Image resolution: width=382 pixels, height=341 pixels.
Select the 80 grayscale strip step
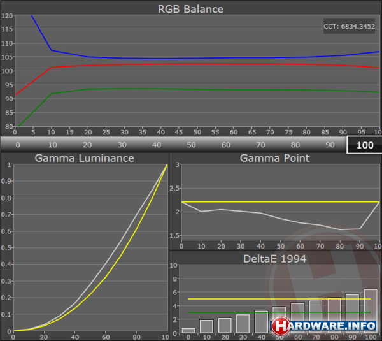pos(294,145)
